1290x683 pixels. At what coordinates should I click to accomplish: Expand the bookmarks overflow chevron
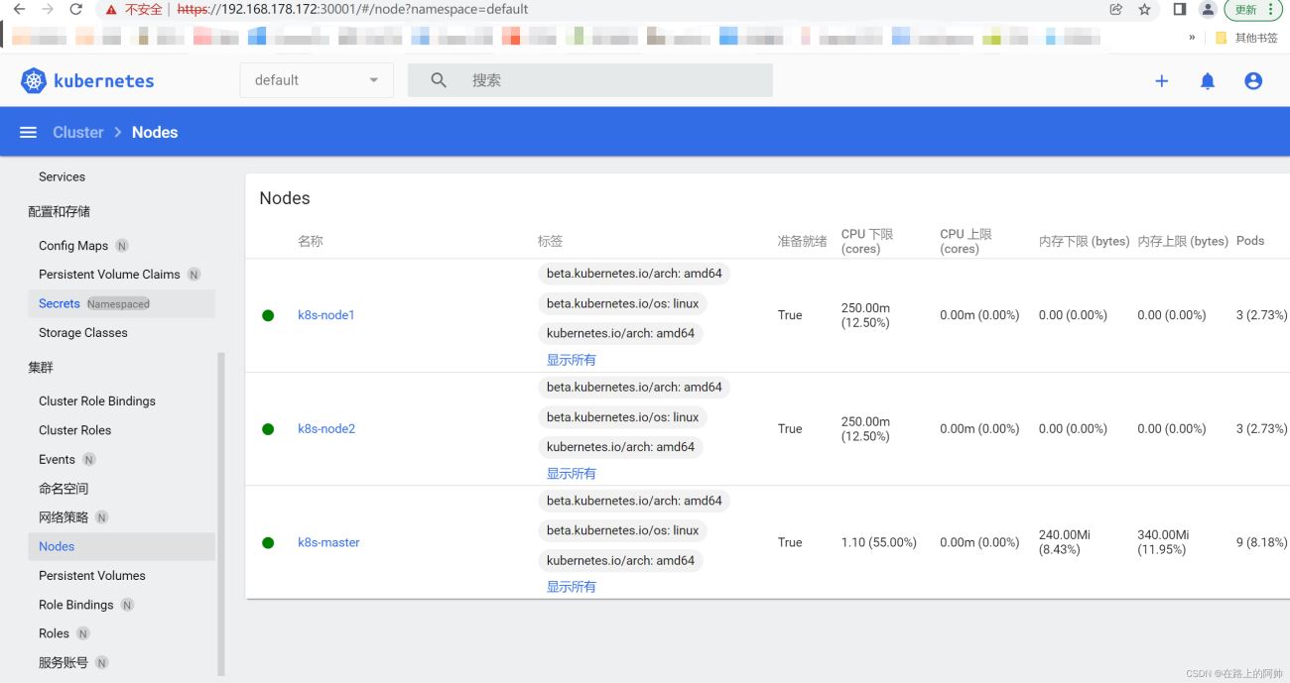coord(1192,38)
